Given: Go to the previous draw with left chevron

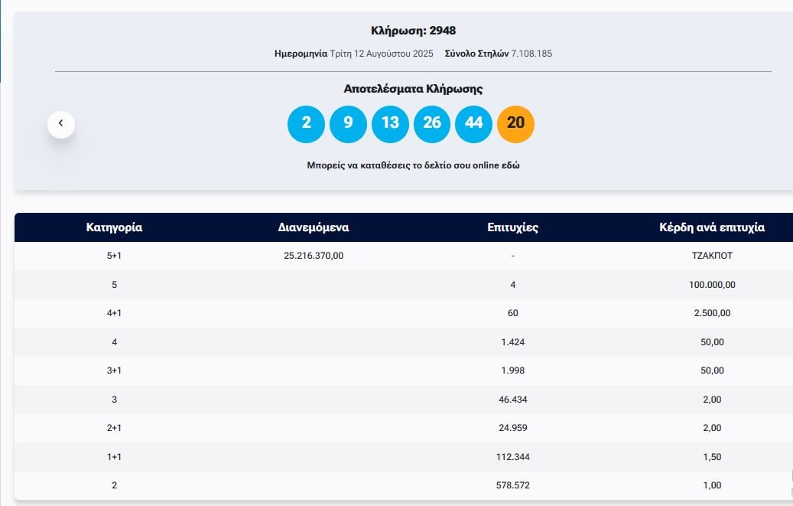Looking at the screenshot, I should 61,124.
